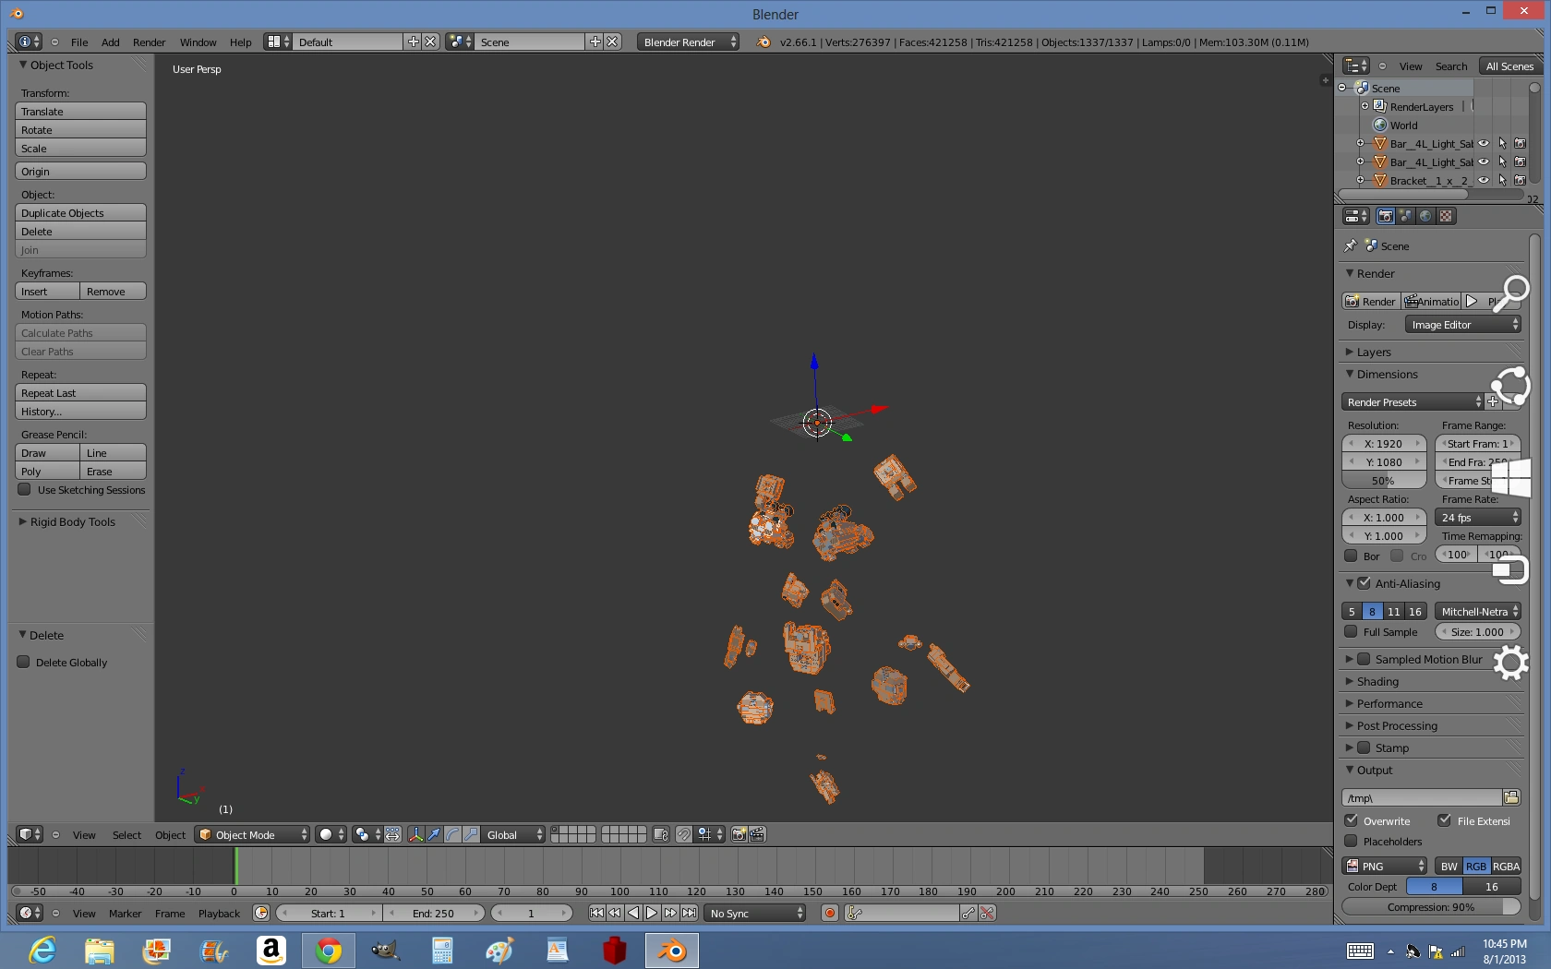
Task: Render an OpenGL animation of the viewport
Action: tap(757, 834)
